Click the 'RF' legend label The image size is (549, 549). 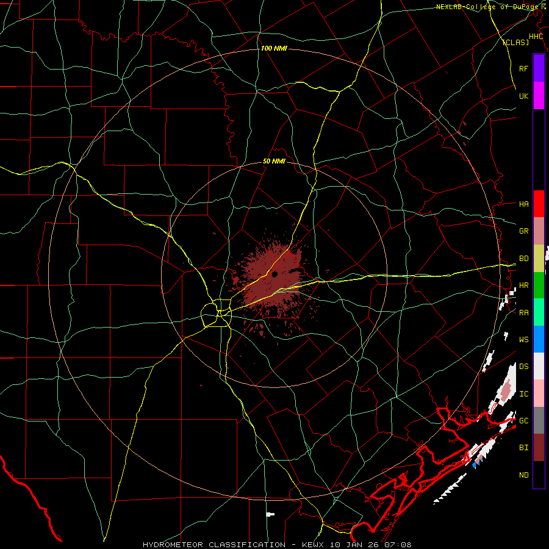(x=523, y=68)
